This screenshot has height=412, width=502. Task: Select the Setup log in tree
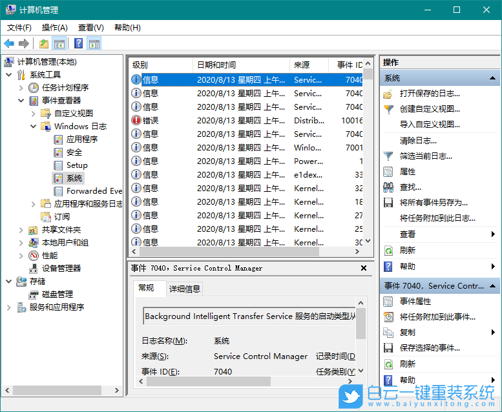point(77,165)
